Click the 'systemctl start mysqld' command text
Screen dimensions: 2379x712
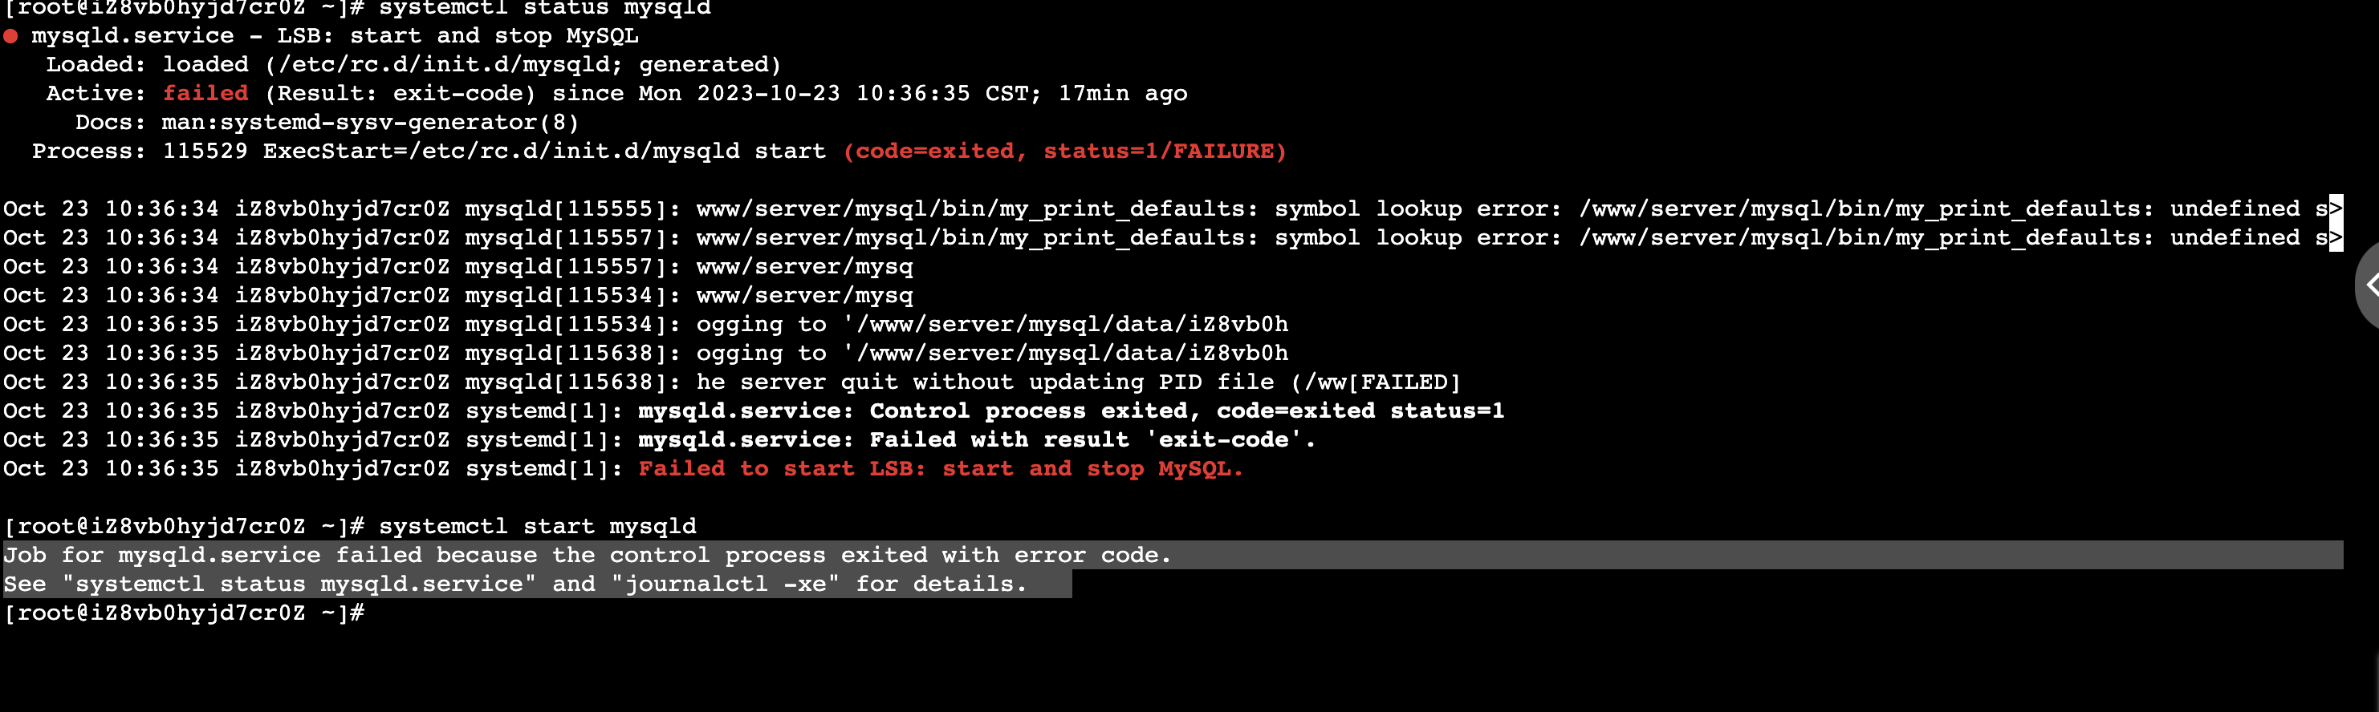point(538,527)
